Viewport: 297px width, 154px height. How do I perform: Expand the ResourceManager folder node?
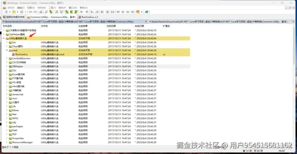7,142
